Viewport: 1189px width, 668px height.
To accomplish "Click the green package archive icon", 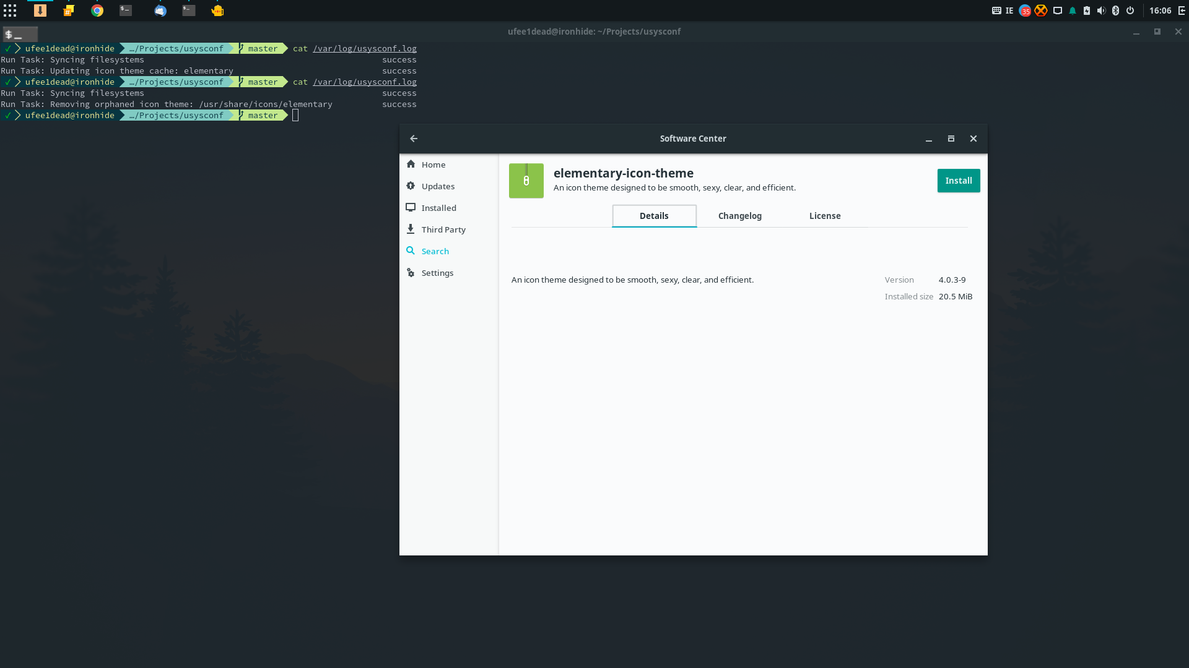I will point(526,181).
